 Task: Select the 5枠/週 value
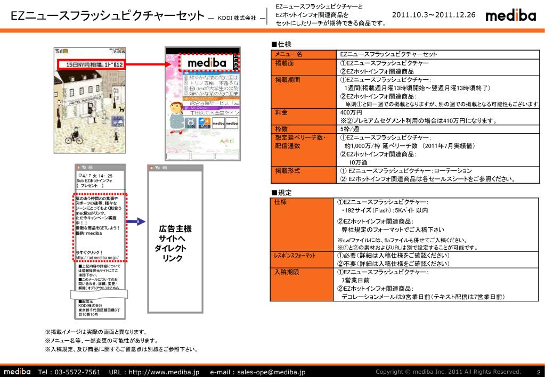(349, 129)
